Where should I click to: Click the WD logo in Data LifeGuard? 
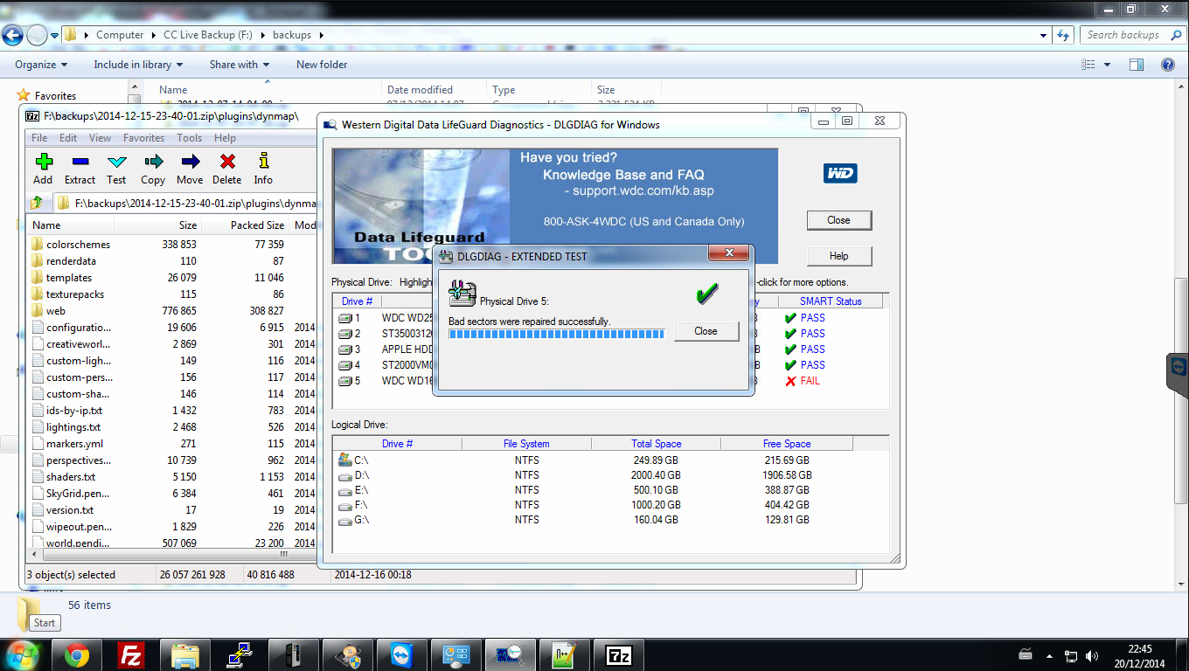click(x=840, y=173)
